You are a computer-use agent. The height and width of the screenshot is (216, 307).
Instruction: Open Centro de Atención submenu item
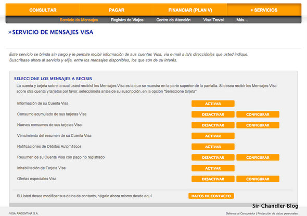[173, 20]
